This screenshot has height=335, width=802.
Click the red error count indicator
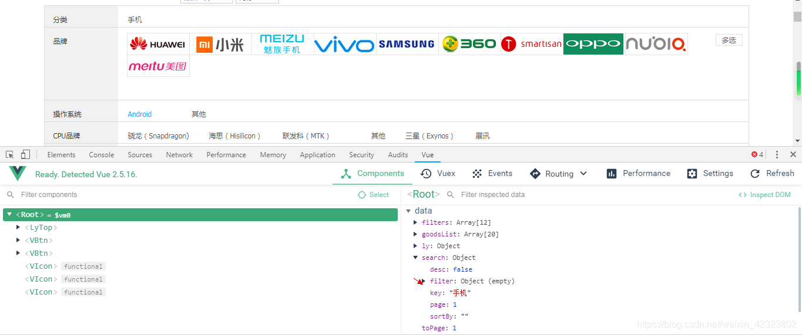pyautogui.click(x=757, y=155)
